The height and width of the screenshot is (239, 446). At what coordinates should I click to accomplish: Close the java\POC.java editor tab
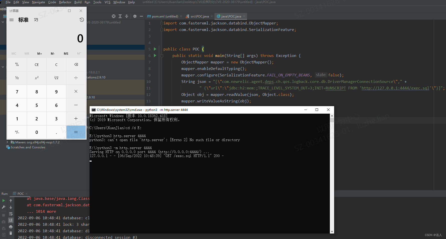(244, 16)
